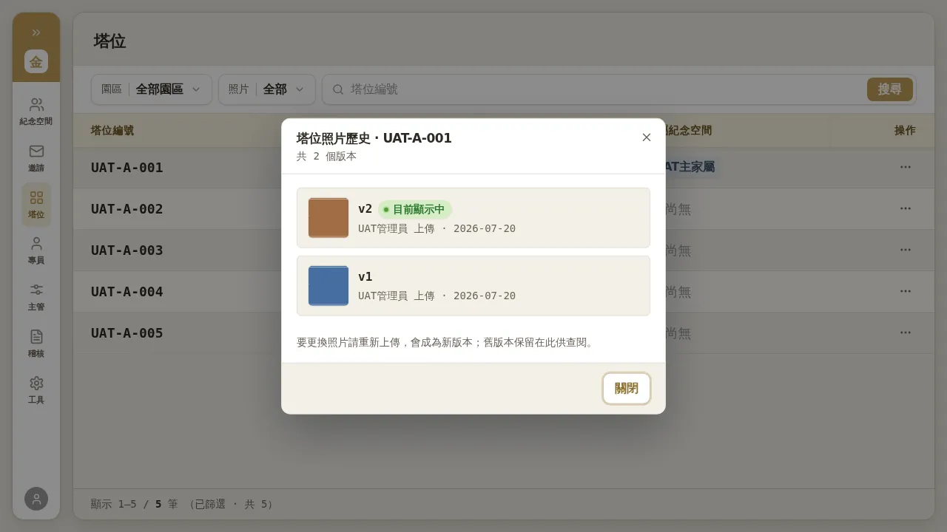Screen dimensions: 947x532
Task: Expand the sidebar with the double chevron
Action: click(36, 33)
